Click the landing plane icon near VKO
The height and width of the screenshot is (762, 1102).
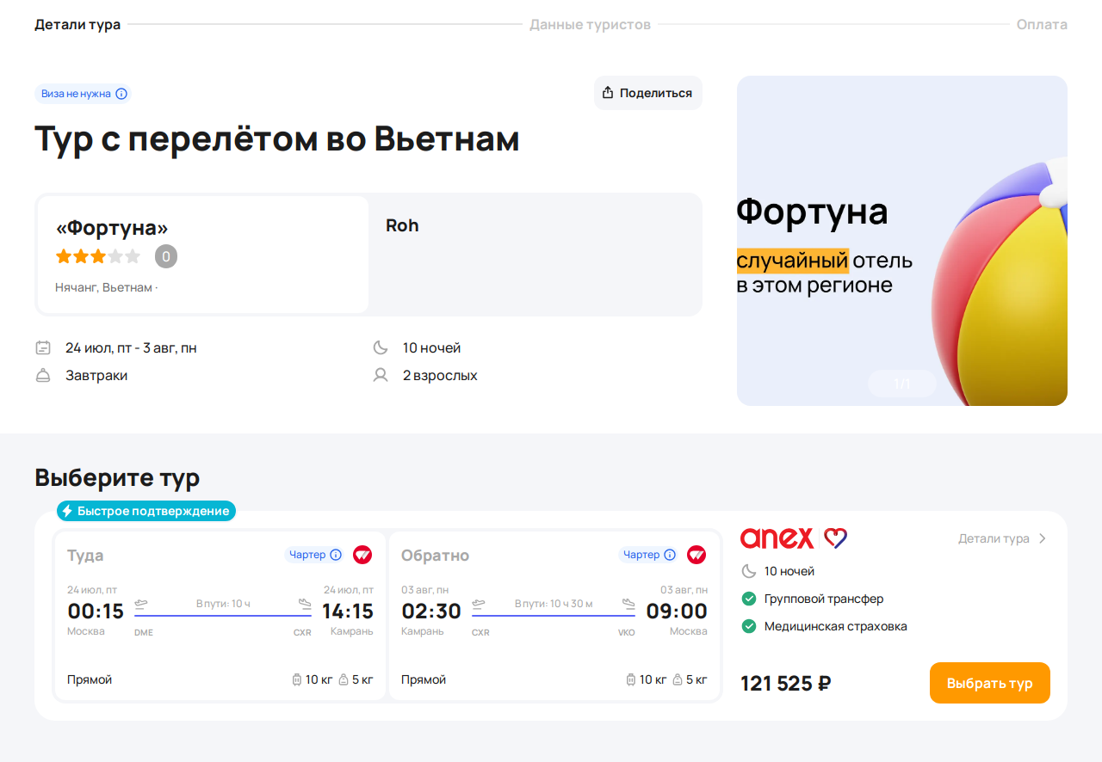coord(628,603)
